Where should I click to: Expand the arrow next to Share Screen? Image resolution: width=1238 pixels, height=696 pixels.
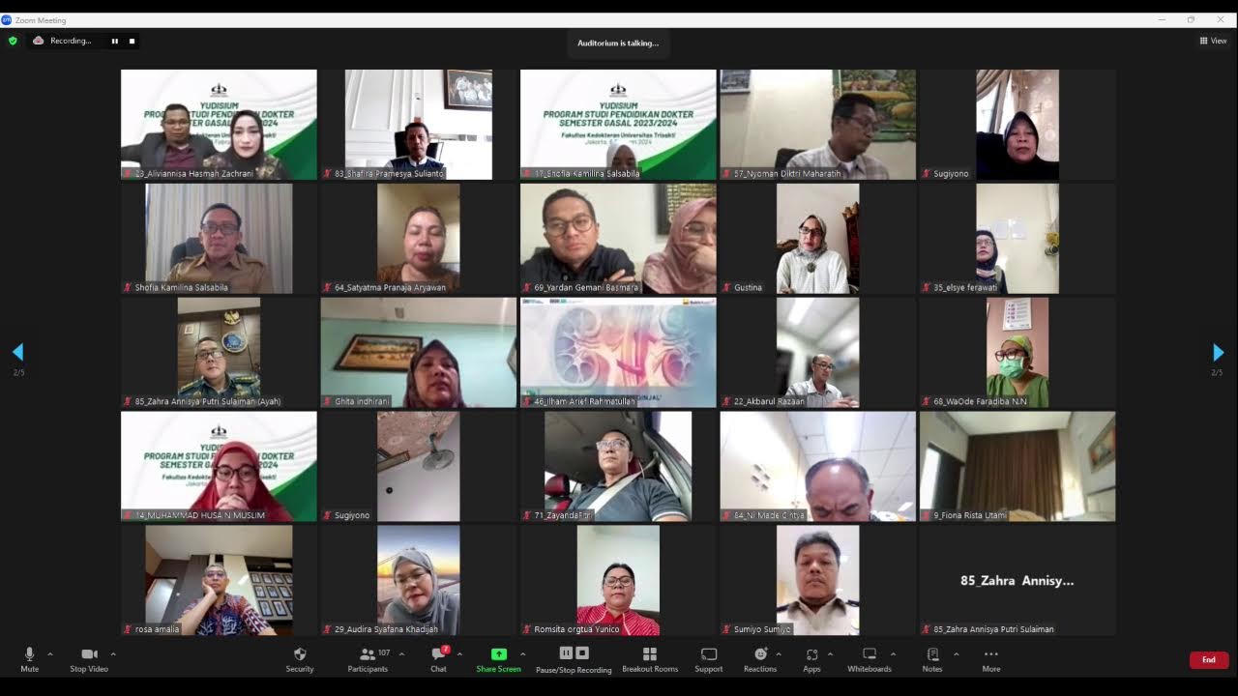[x=523, y=654]
